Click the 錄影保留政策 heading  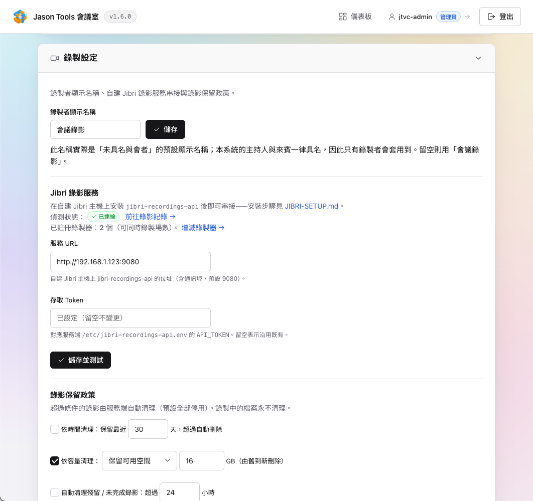coord(73,395)
